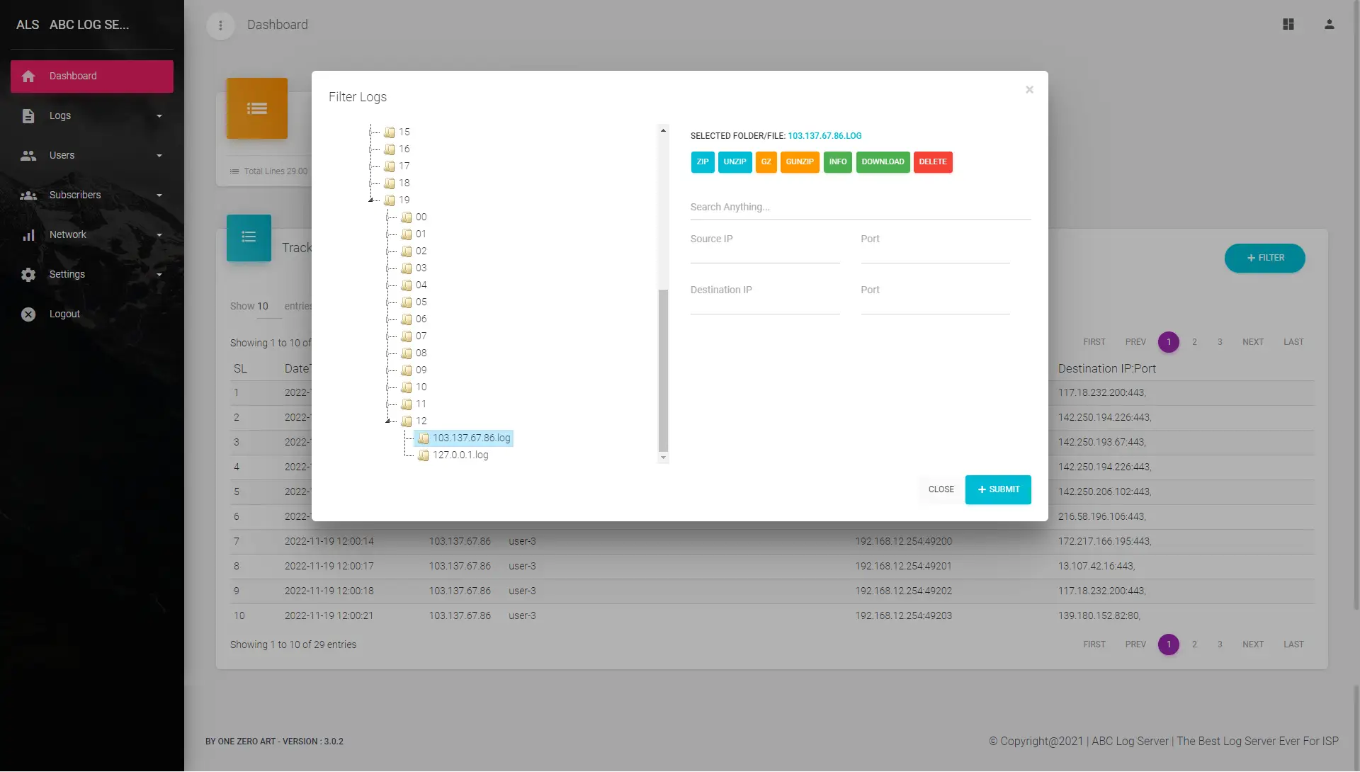Open the three-dot menu next to the Dashboard title

pyautogui.click(x=220, y=25)
